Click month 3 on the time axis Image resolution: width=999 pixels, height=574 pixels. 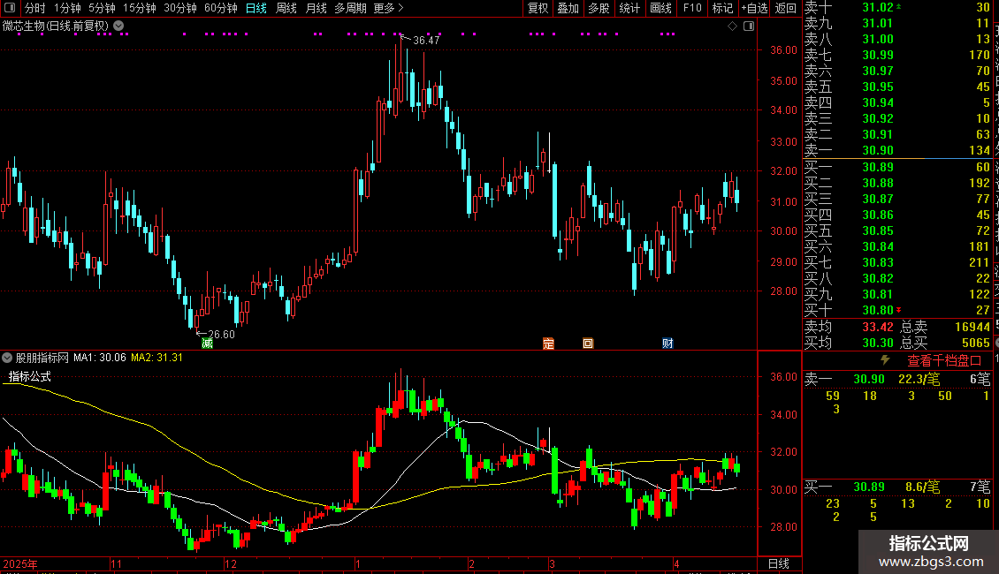pos(552,563)
